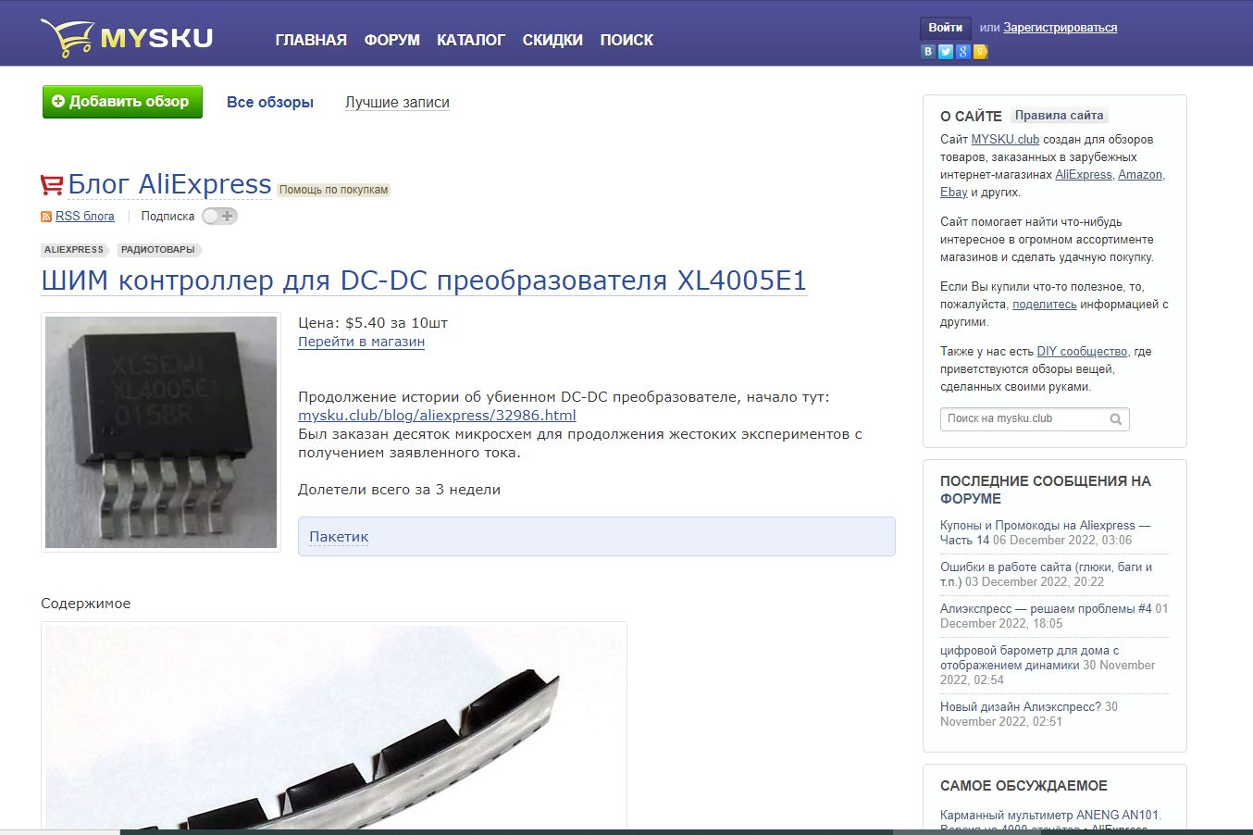Image resolution: width=1253 pixels, height=835 pixels.
Task: Expand the Пакетик spoiler block
Action: (x=339, y=537)
